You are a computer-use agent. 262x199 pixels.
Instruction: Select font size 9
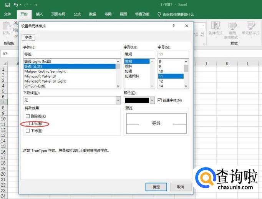pyautogui.click(x=171, y=66)
